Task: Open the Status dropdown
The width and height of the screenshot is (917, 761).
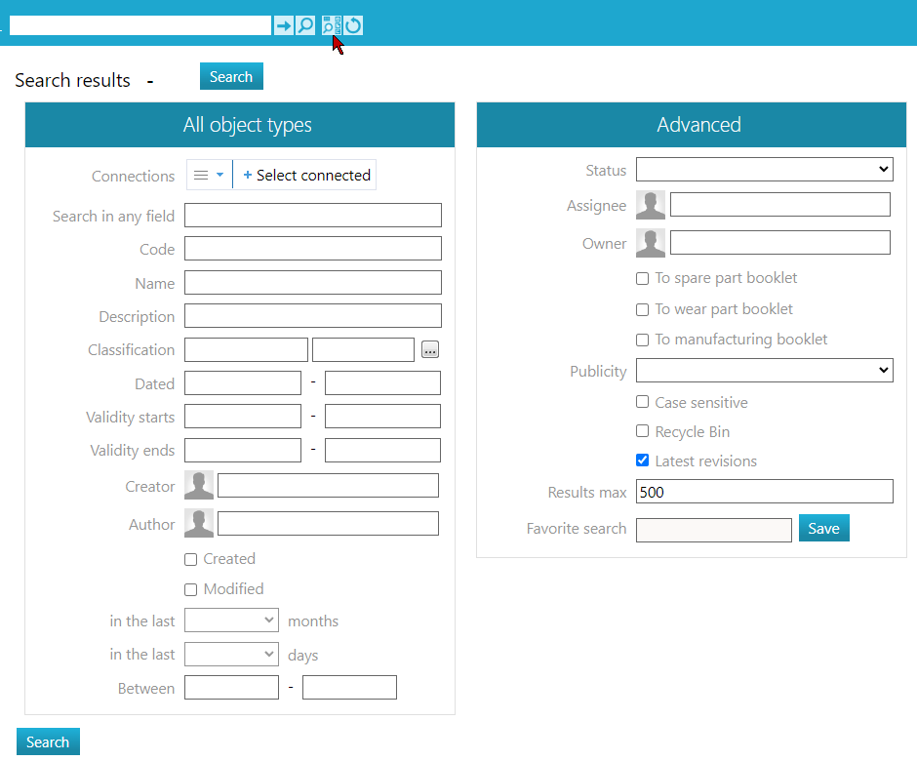Action: 764,170
